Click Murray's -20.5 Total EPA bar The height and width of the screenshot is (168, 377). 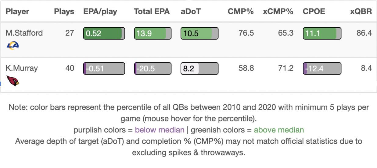153,68
